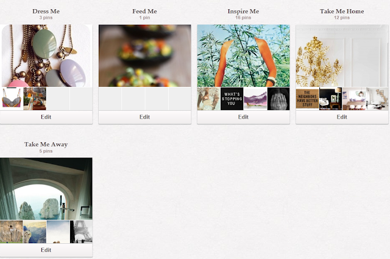
Task: Open the Inspire Me board title
Action: [243, 11]
